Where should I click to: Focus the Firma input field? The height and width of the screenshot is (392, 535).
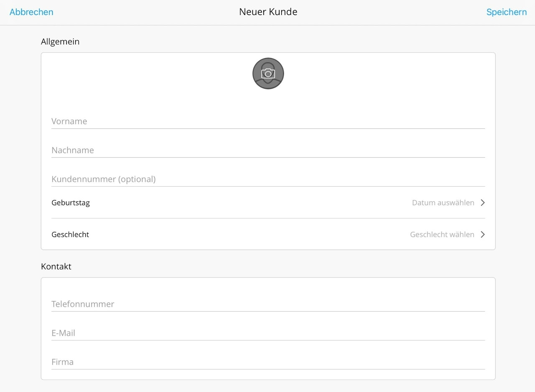[x=268, y=361]
